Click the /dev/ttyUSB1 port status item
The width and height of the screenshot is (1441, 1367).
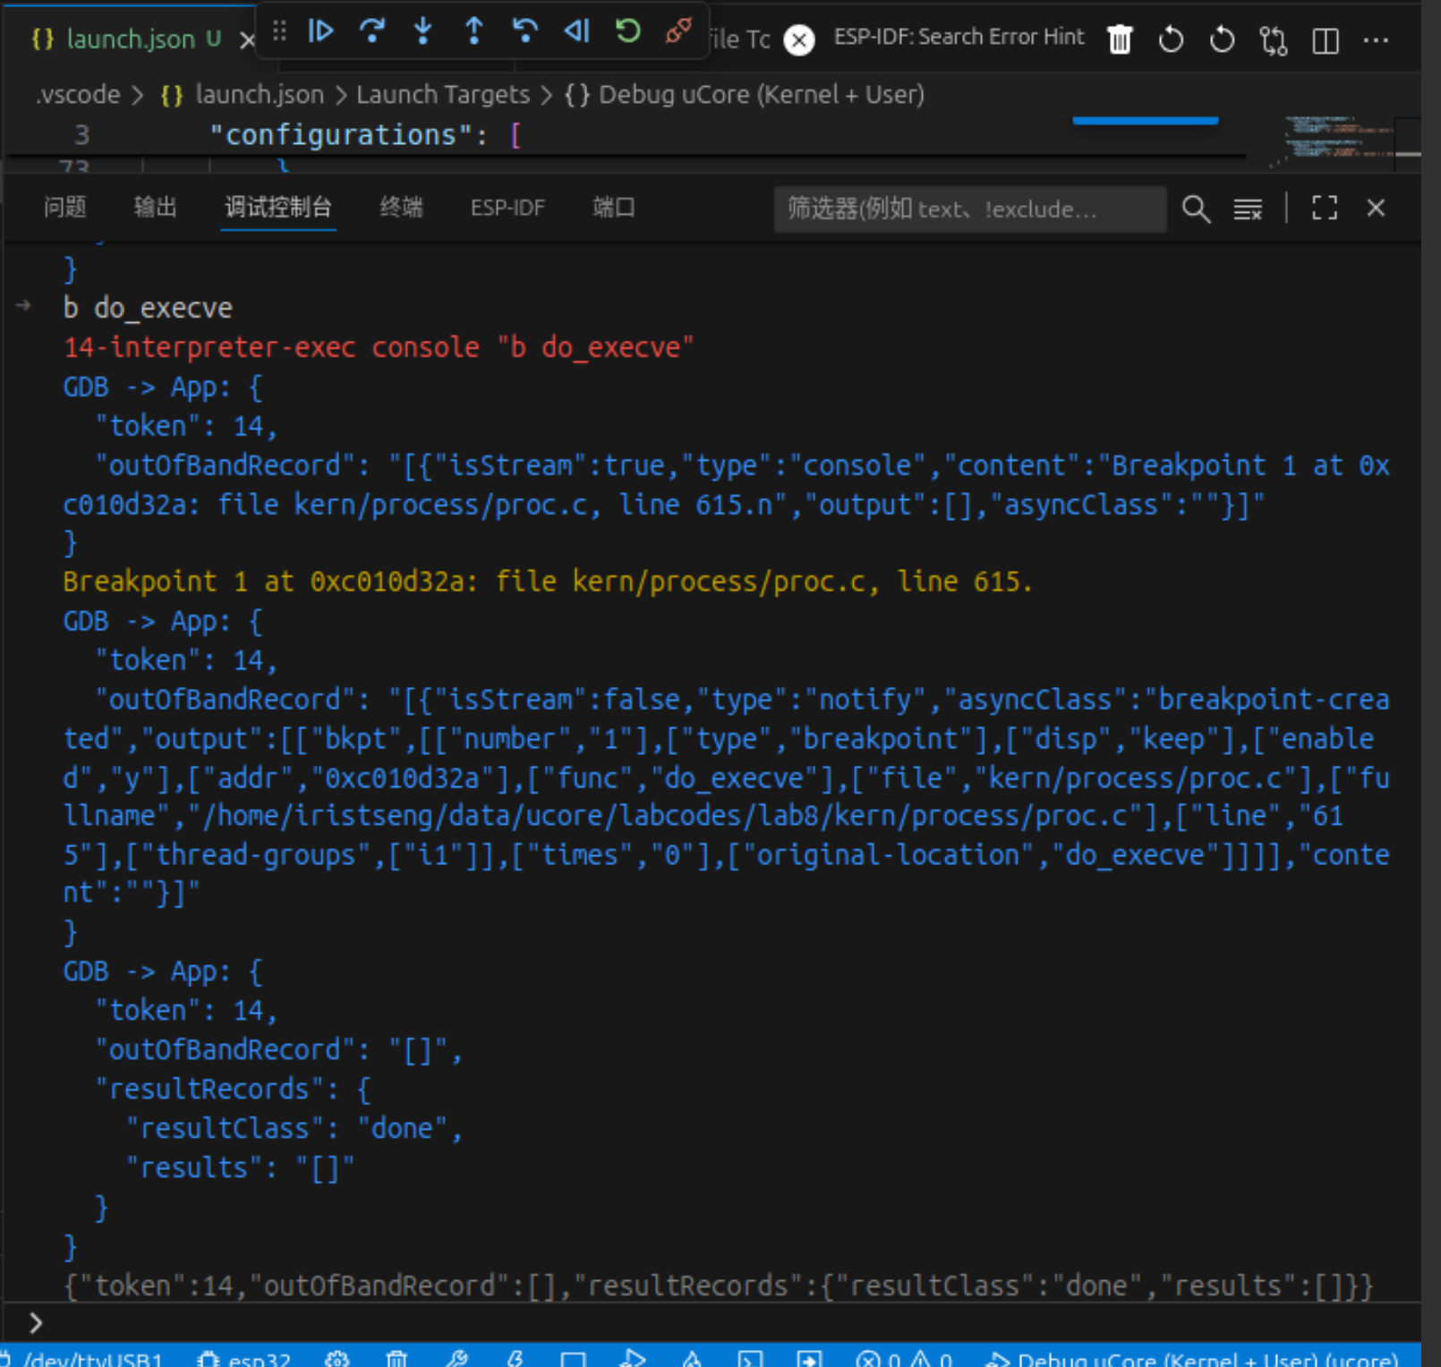pyautogui.click(x=82, y=1358)
